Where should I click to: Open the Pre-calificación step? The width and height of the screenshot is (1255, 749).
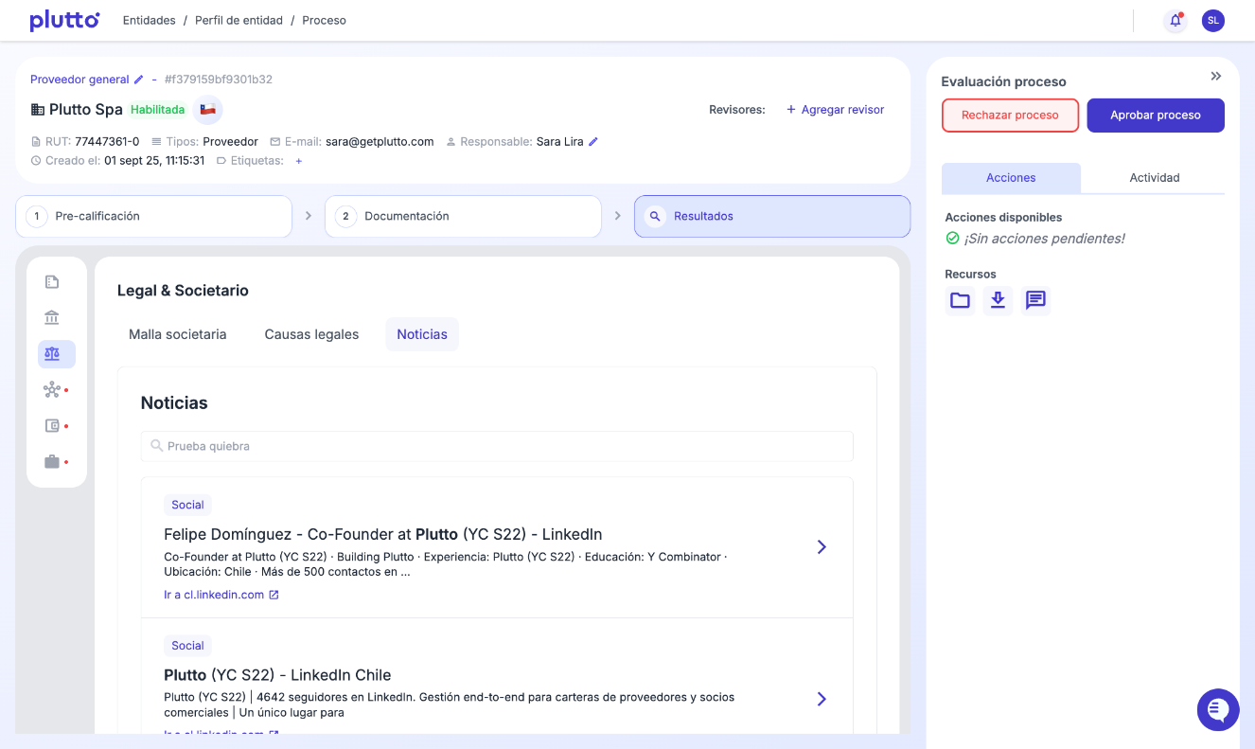pyautogui.click(x=153, y=216)
